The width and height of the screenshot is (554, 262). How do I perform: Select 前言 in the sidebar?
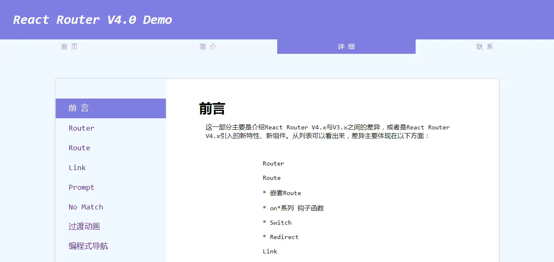pos(110,108)
